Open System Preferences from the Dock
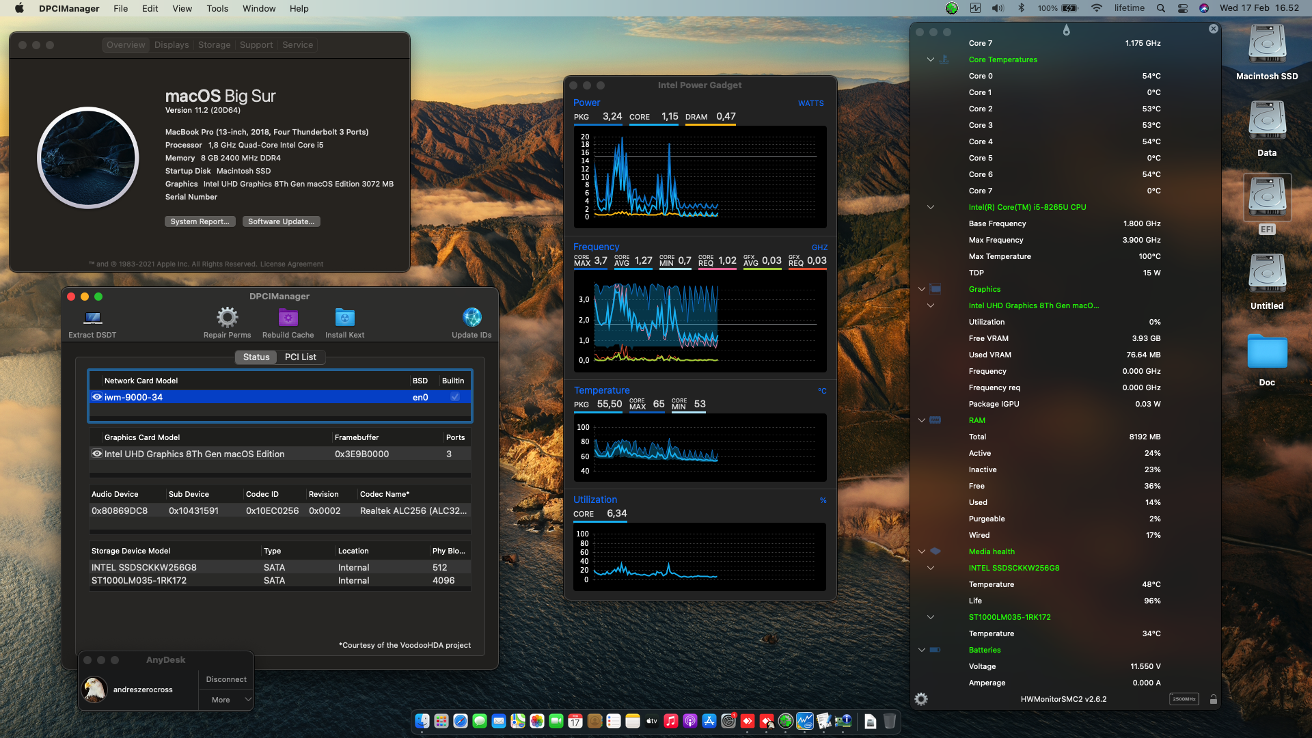1312x738 pixels. point(728,721)
